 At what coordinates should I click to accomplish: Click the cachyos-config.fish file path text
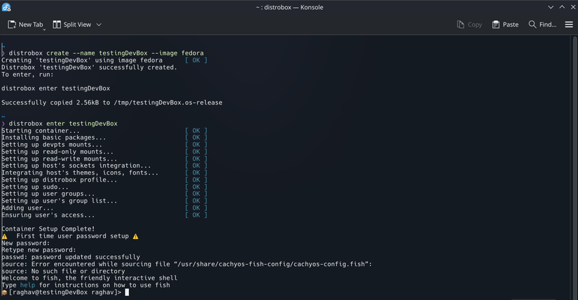click(289, 264)
